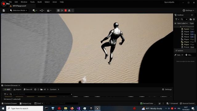Pause the play-in-editor simulation

click(x=58, y=10)
